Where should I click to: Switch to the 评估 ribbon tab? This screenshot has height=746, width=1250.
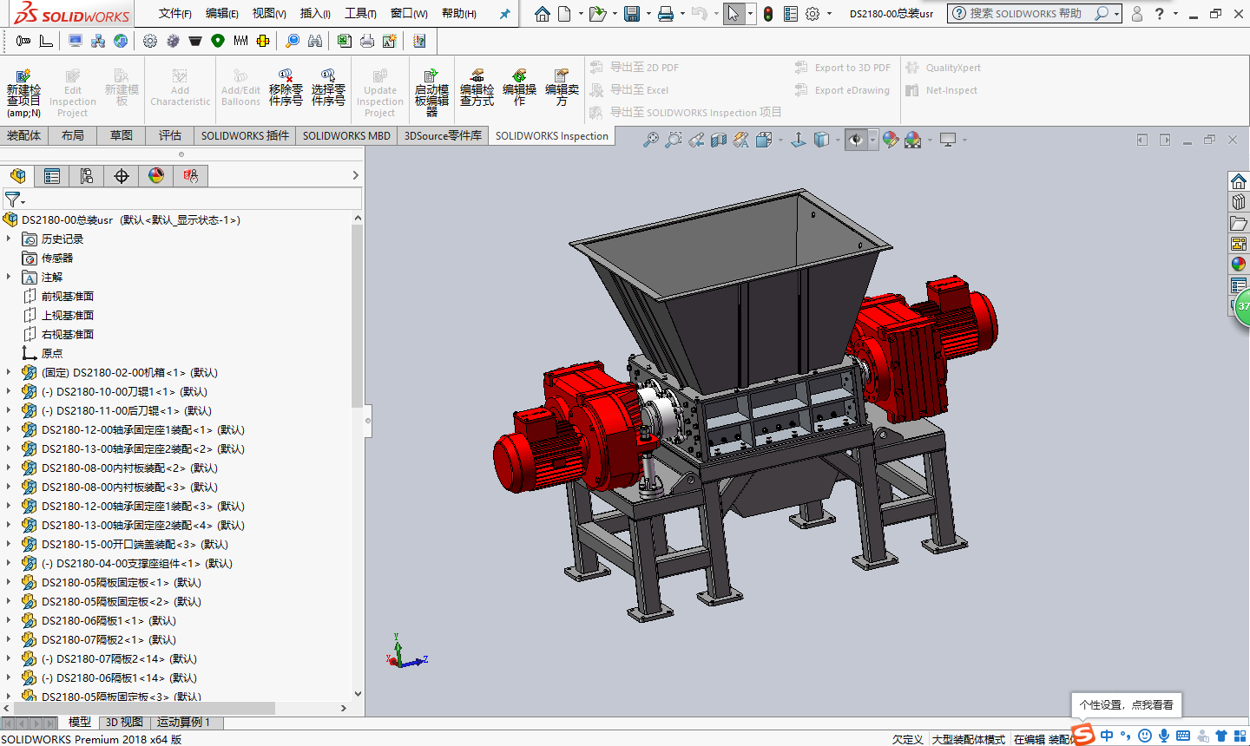pos(170,135)
